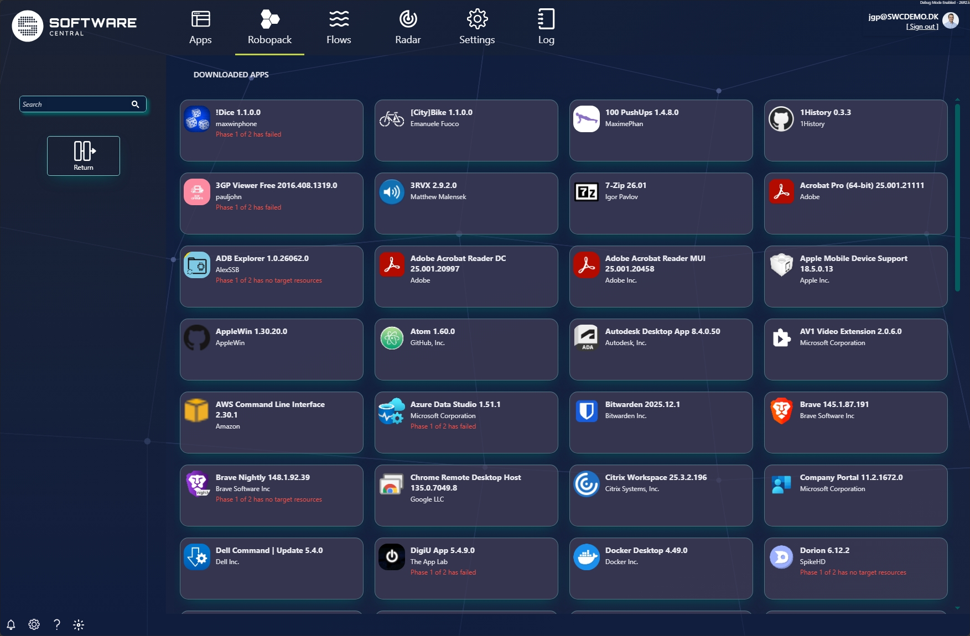Click the Brave Nightly purple icon
Screen dimensions: 970x636
tap(197, 484)
